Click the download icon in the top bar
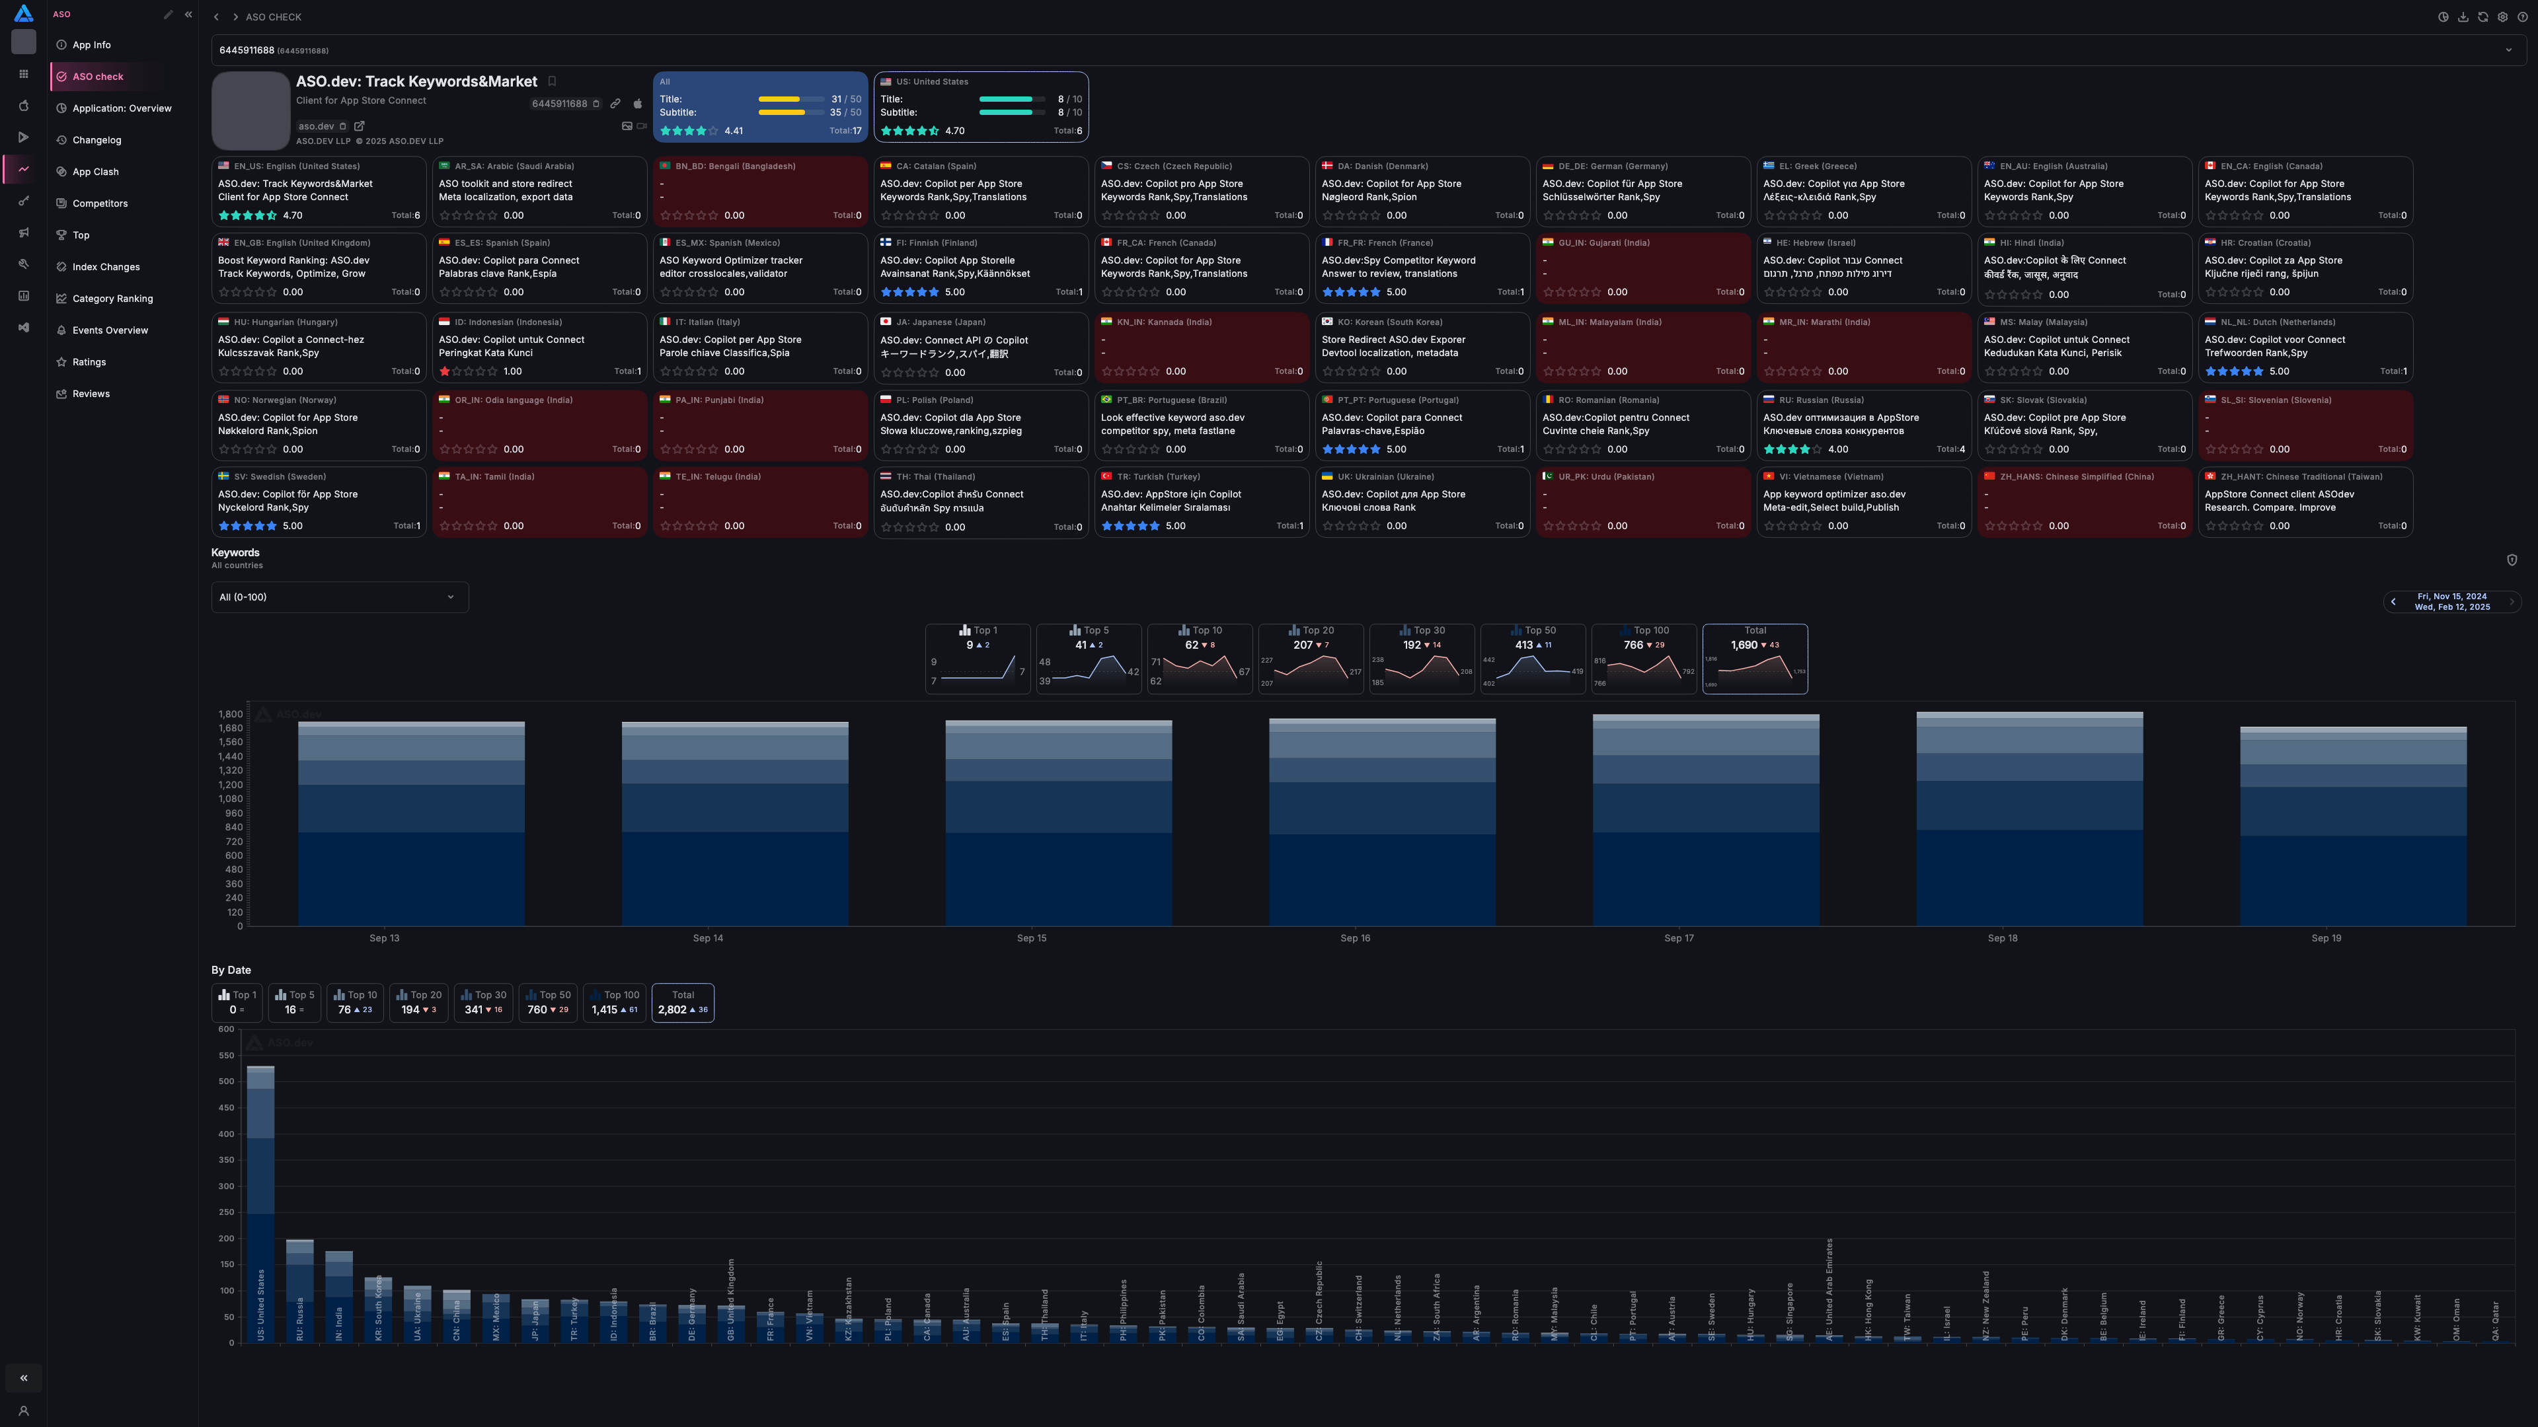 pos(2463,17)
